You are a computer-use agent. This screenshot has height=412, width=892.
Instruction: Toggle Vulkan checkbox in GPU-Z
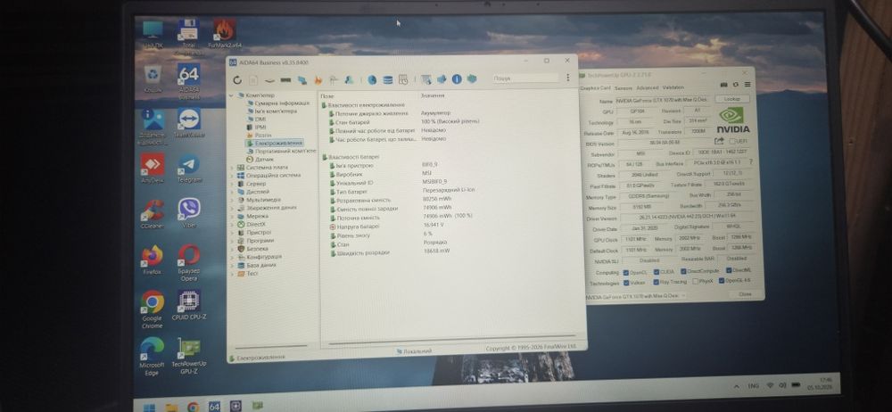click(x=626, y=283)
